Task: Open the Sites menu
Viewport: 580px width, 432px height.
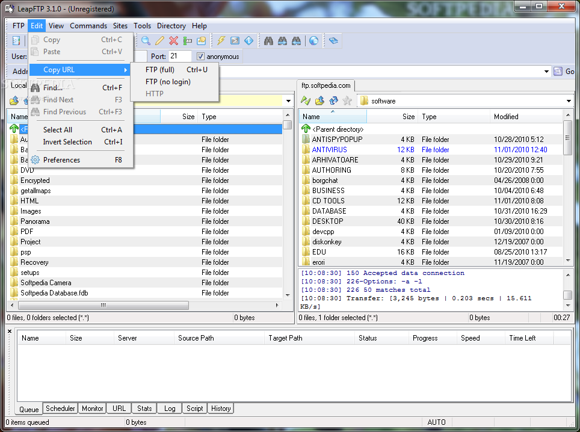Action: (120, 25)
